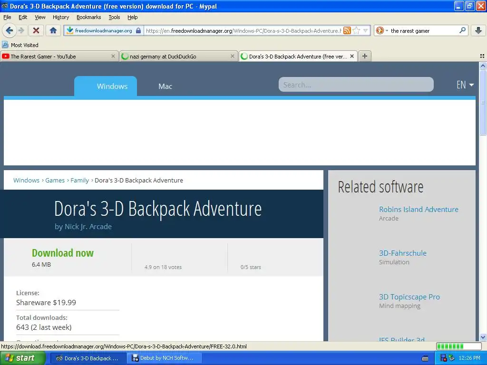Click the Debut recorder tray icon
487x365 pixels.
(x=444, y=358)
